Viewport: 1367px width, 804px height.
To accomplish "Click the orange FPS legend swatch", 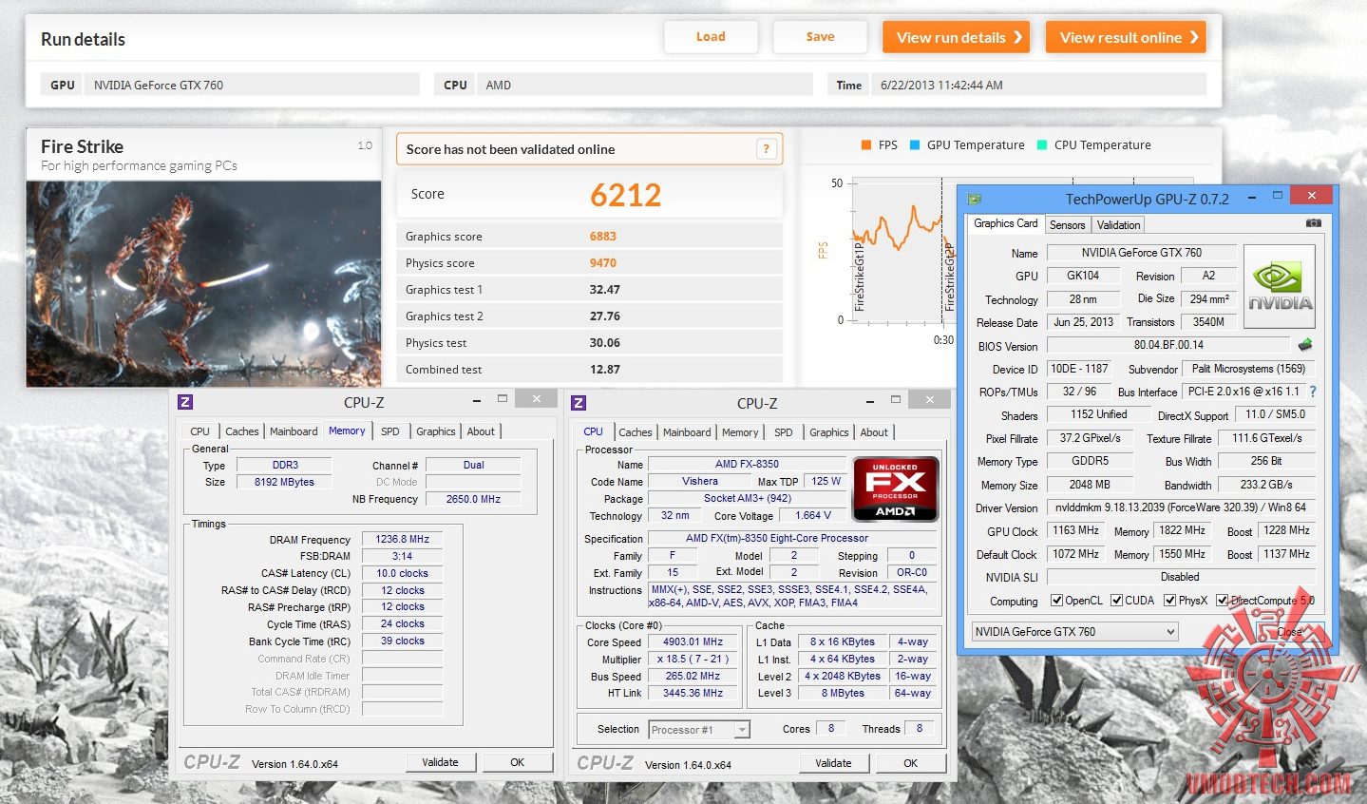I will (x=866, y=144).
